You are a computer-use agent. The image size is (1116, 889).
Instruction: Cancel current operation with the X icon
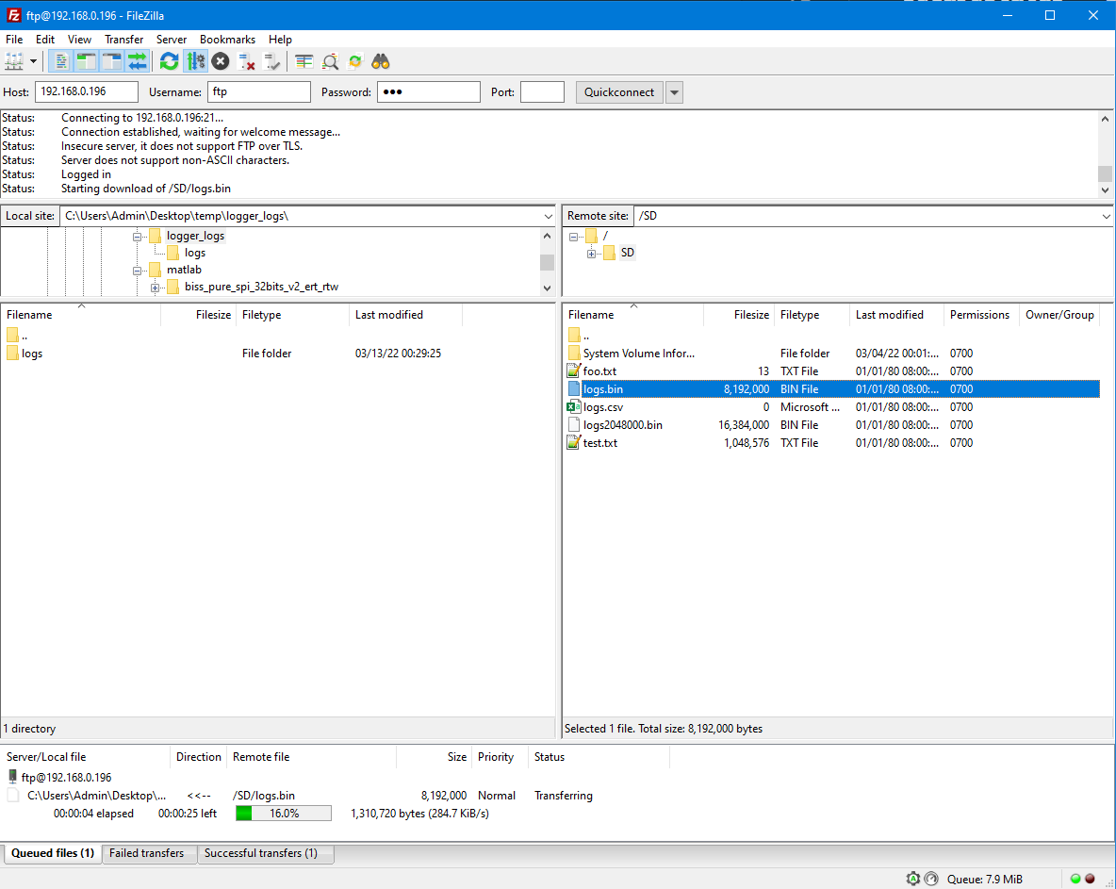click(221, 62)
